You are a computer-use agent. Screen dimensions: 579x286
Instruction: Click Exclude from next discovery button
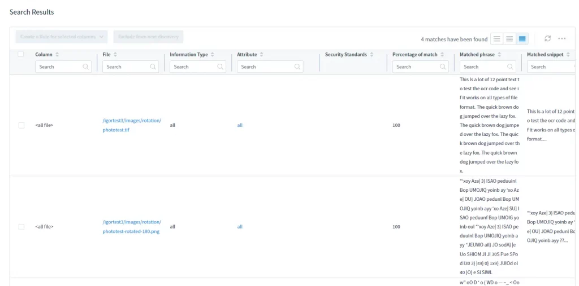tap(148, 37)
